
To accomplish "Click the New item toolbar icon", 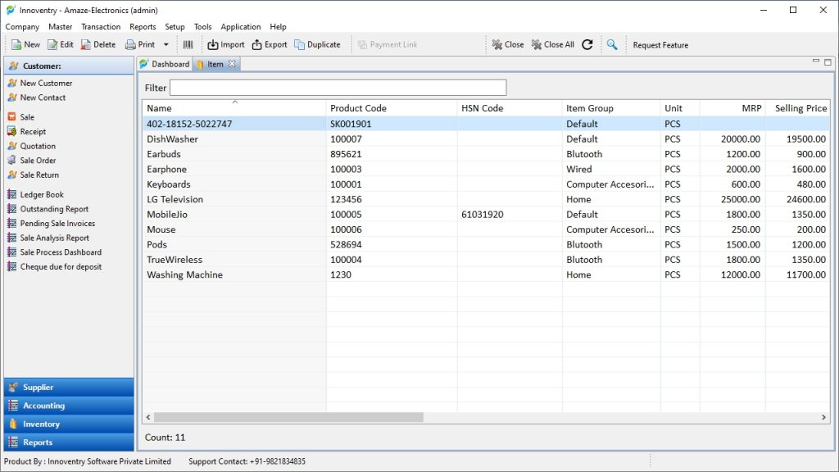I will (x=16, y=44).
